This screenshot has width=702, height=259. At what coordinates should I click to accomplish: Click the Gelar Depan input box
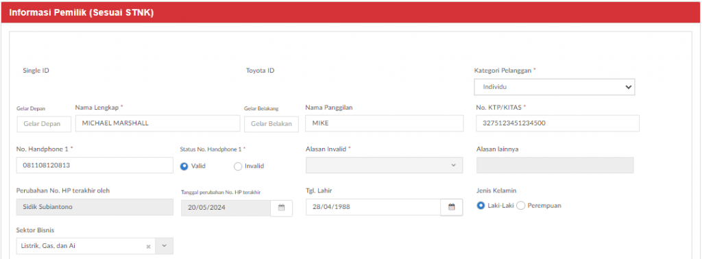coord(44,124)
